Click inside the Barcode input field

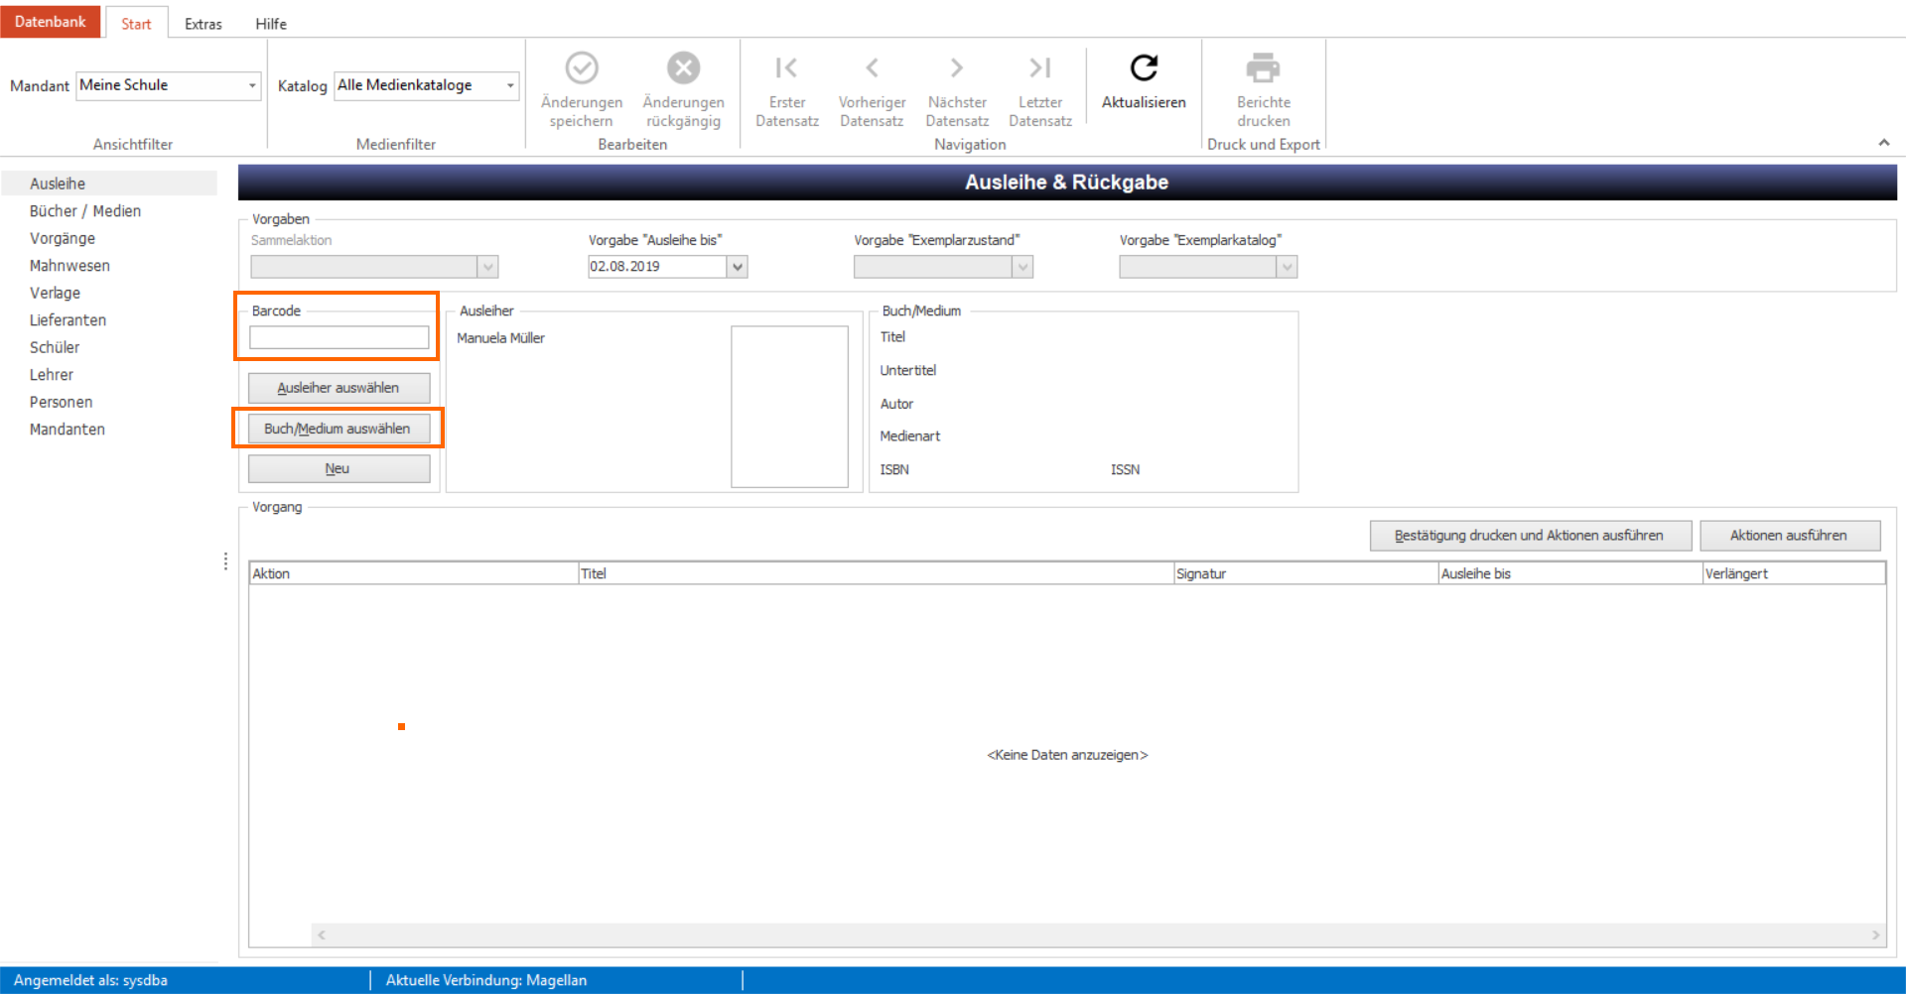(339, 337)
